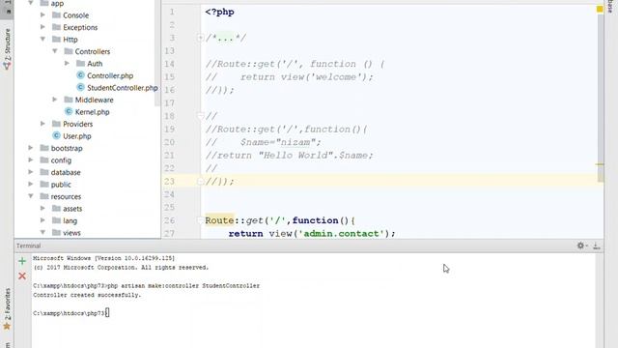Click 'Controller created successfully.' terminal output
618x348 pixels.
pyautogui.click(x=87, y=295)
